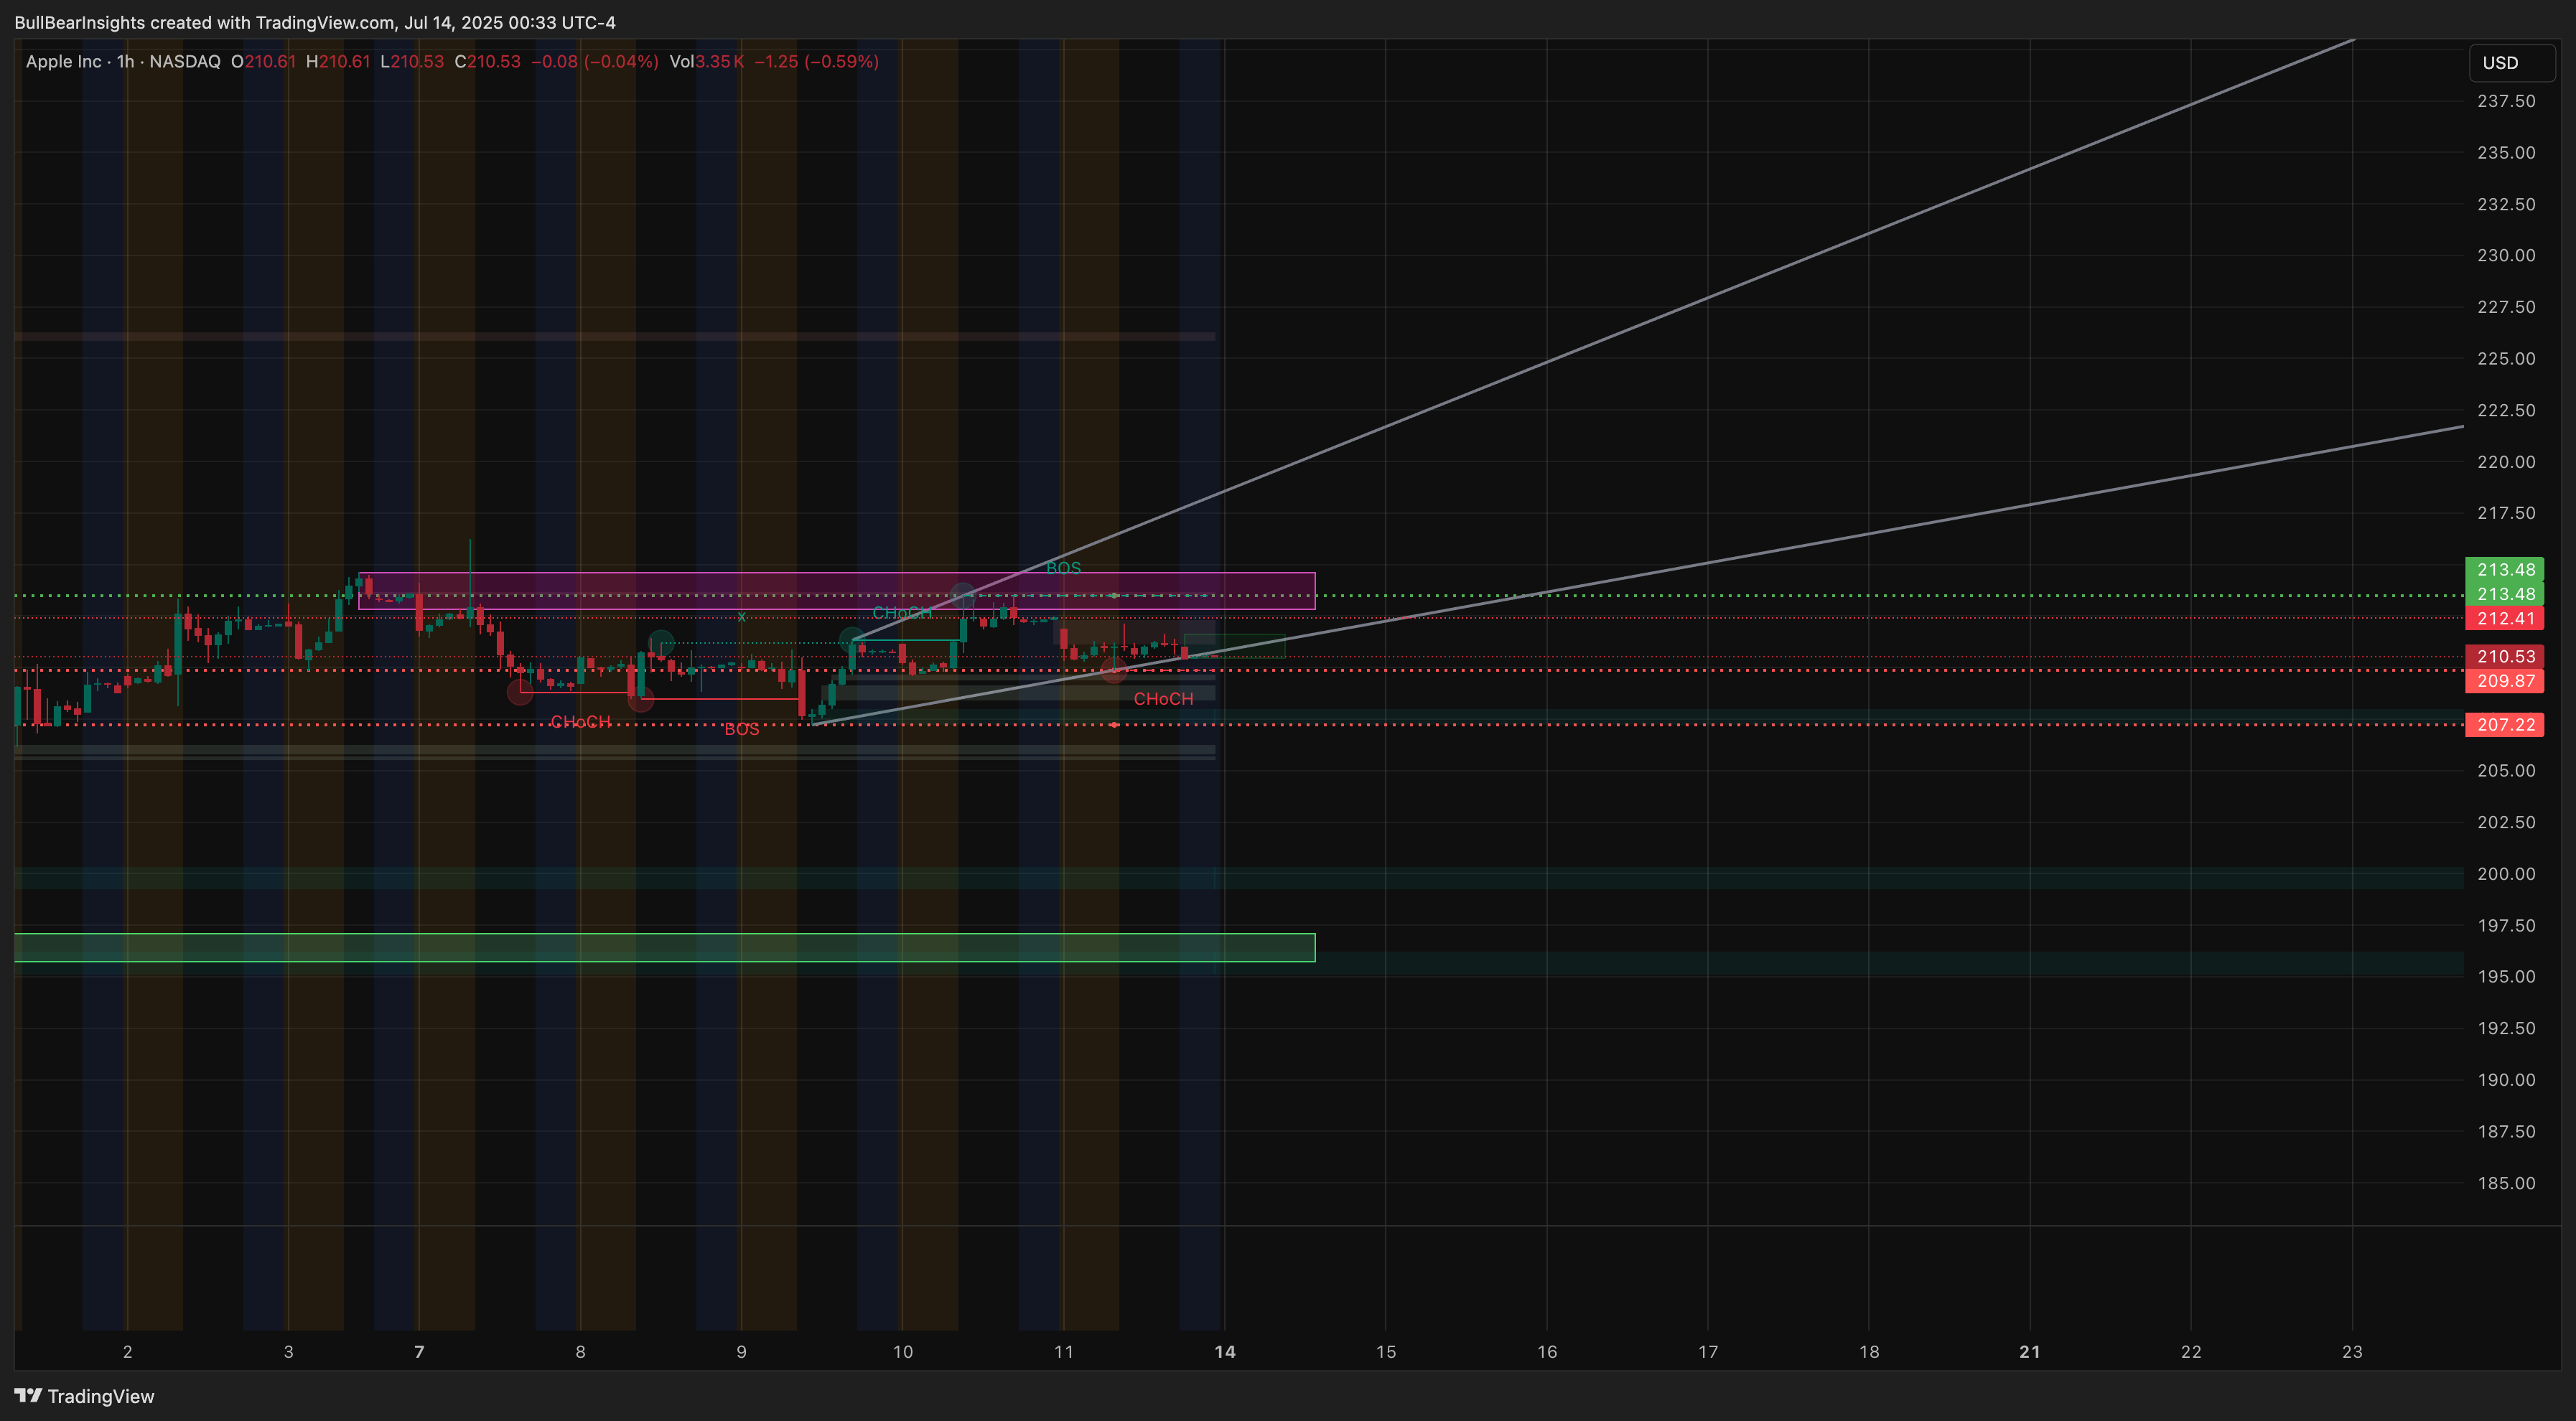Click date 11 on the time axis
Image resolution: width=2576 pixels, height=1421 pixels.
(x=1063, y=1352)
